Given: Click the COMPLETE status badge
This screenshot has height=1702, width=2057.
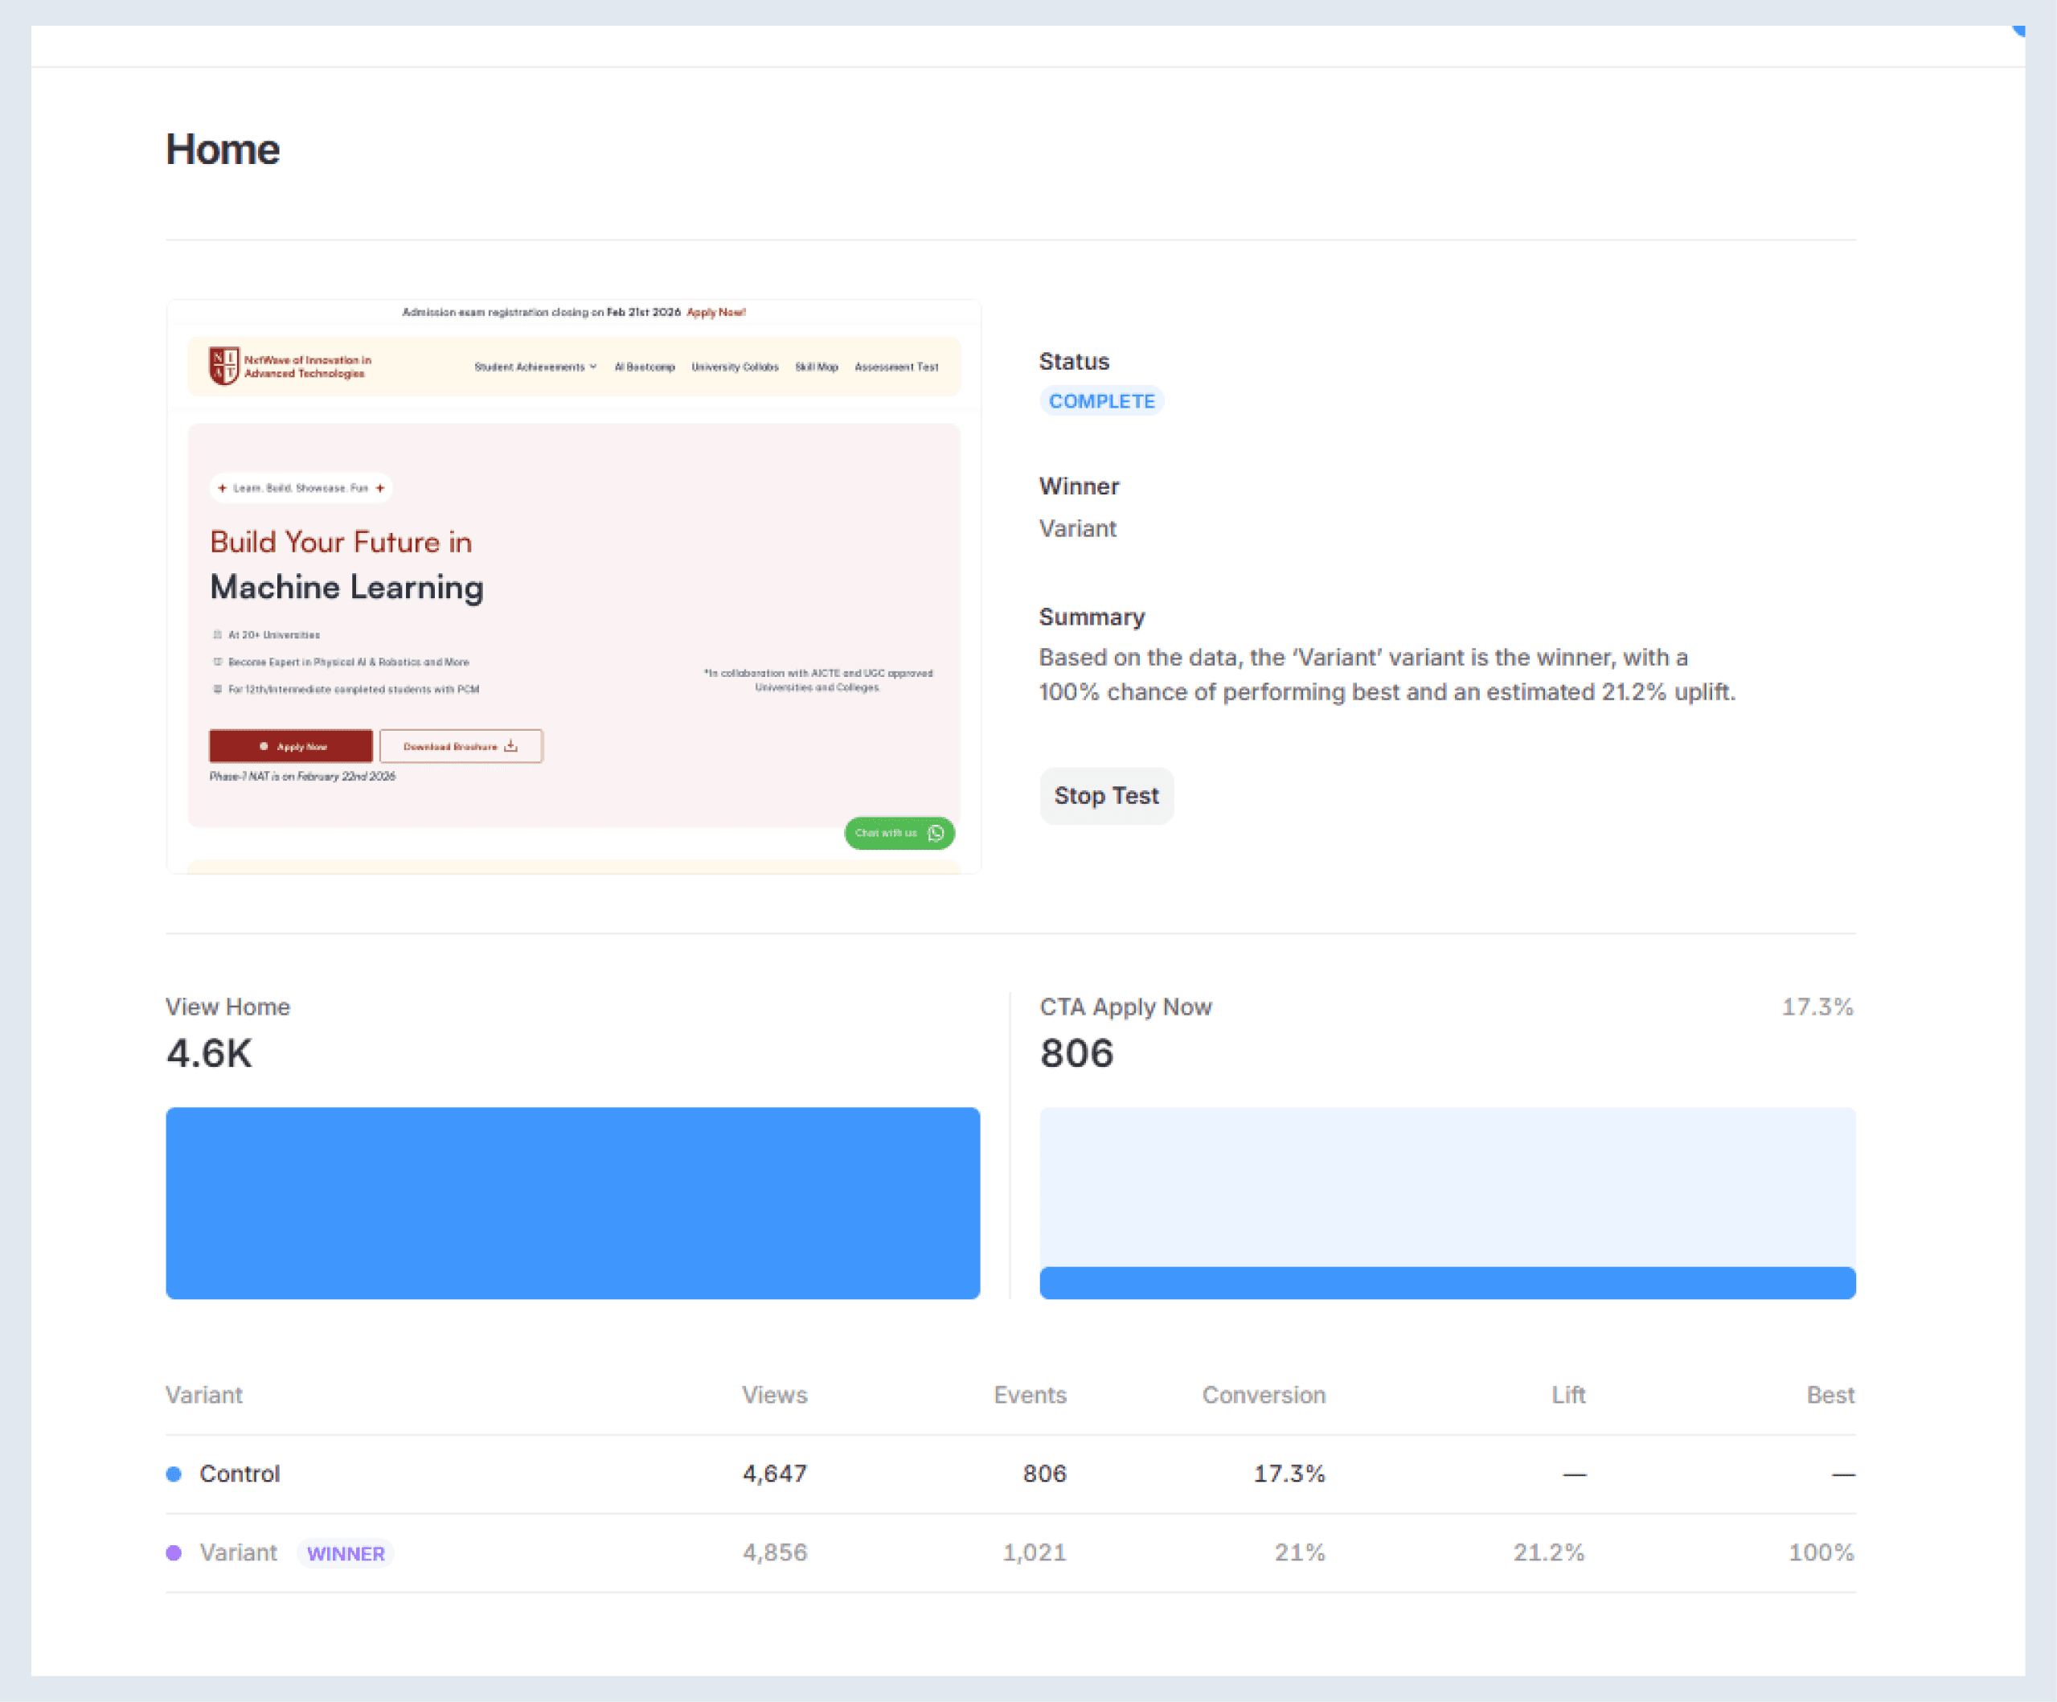Looking at the screenshot, I should 1101,400.
